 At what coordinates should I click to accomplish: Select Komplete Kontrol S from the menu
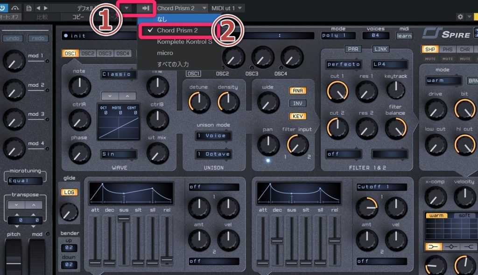(184, 41)
